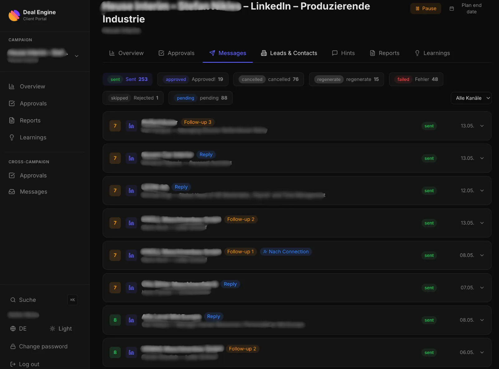499x369 pixels.
Task: Click the Follow-up 3 tag
Action: click(x=198, y=122)
